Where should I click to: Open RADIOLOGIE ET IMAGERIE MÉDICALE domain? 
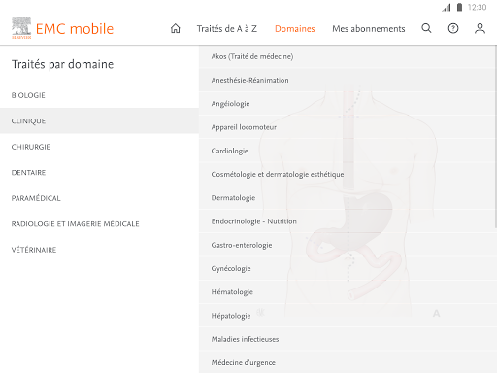coord(99,223)
